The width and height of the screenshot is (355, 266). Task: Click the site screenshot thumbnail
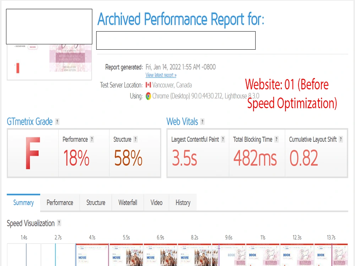[x=49, y=62]
